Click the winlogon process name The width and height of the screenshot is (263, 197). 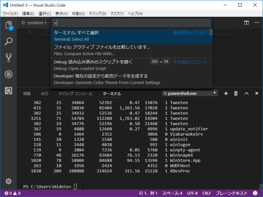click(x=180, y=144)
